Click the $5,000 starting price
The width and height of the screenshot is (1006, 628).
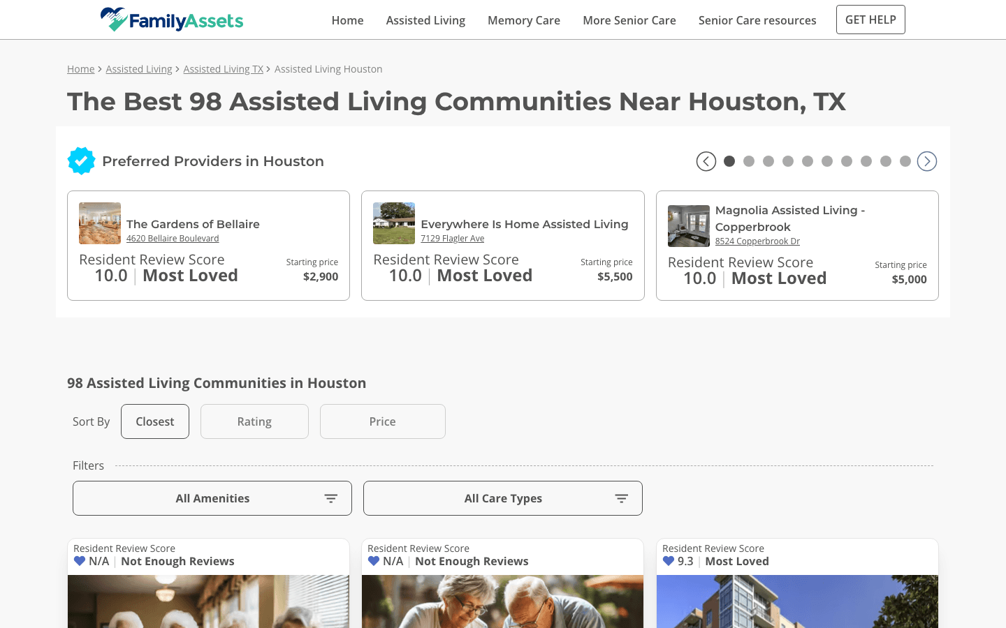pos(909,279)
